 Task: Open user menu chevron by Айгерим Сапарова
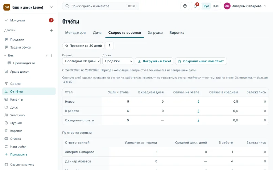click(265, 6)
